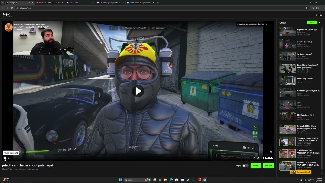Click the ClipQ logo in header
The height and width of the screenshot is (183, 325).
[6, 14]
